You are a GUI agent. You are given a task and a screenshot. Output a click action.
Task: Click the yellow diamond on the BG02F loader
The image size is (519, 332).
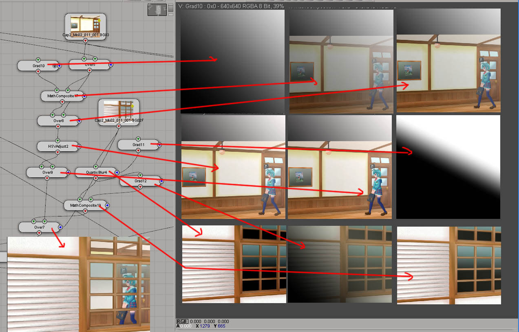click(x=133, y=106)
